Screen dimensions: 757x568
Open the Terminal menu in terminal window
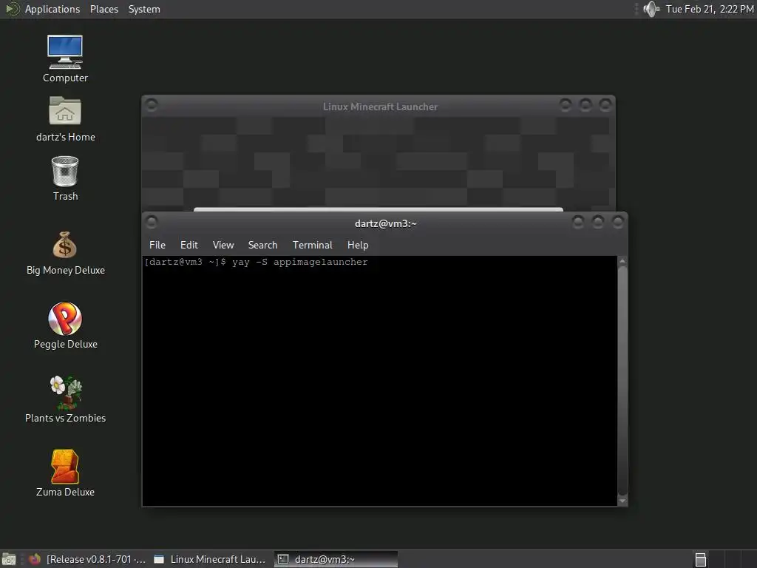click(x=313, y=245)
